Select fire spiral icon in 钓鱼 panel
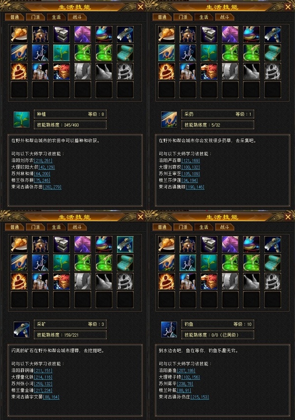The width and height of the screenshot is (295, 420). tap(167, 281)
